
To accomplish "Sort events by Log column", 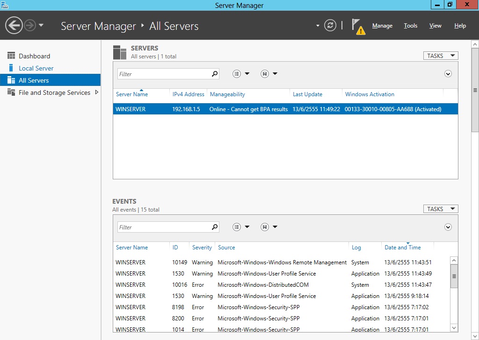I will 356,248.
